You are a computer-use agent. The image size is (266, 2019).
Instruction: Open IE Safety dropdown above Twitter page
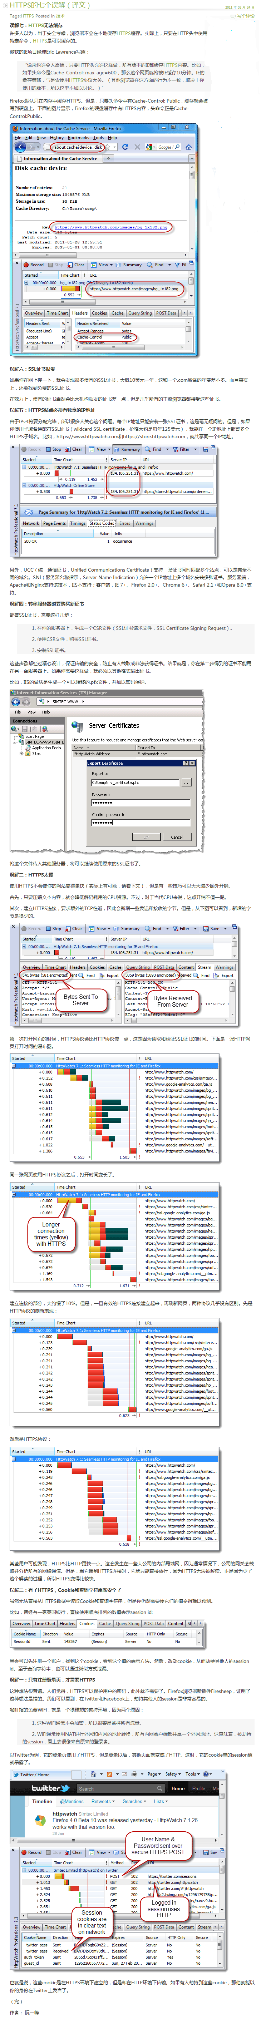(173, 1774)
